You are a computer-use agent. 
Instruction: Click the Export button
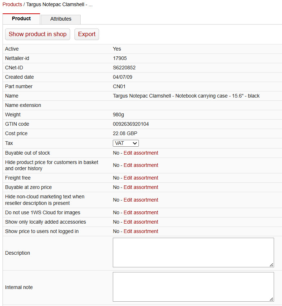point(87,34)
